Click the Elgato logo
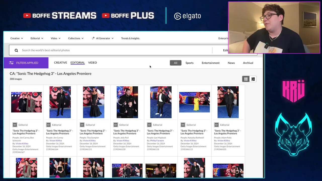Viewport: 322px width, 181px height. [x=187, y=16]
